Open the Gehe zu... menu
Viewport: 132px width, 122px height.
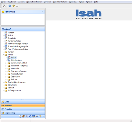[73, 2]
